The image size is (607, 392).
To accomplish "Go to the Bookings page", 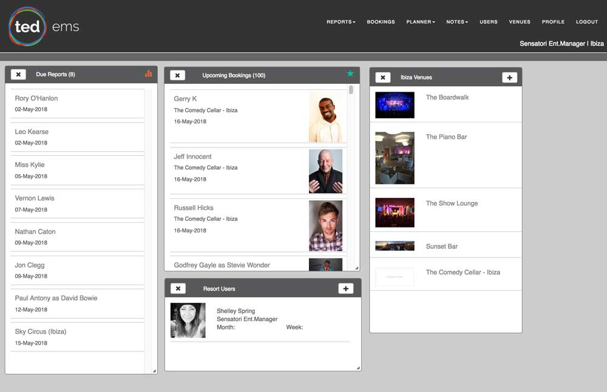I will point(381,22).
